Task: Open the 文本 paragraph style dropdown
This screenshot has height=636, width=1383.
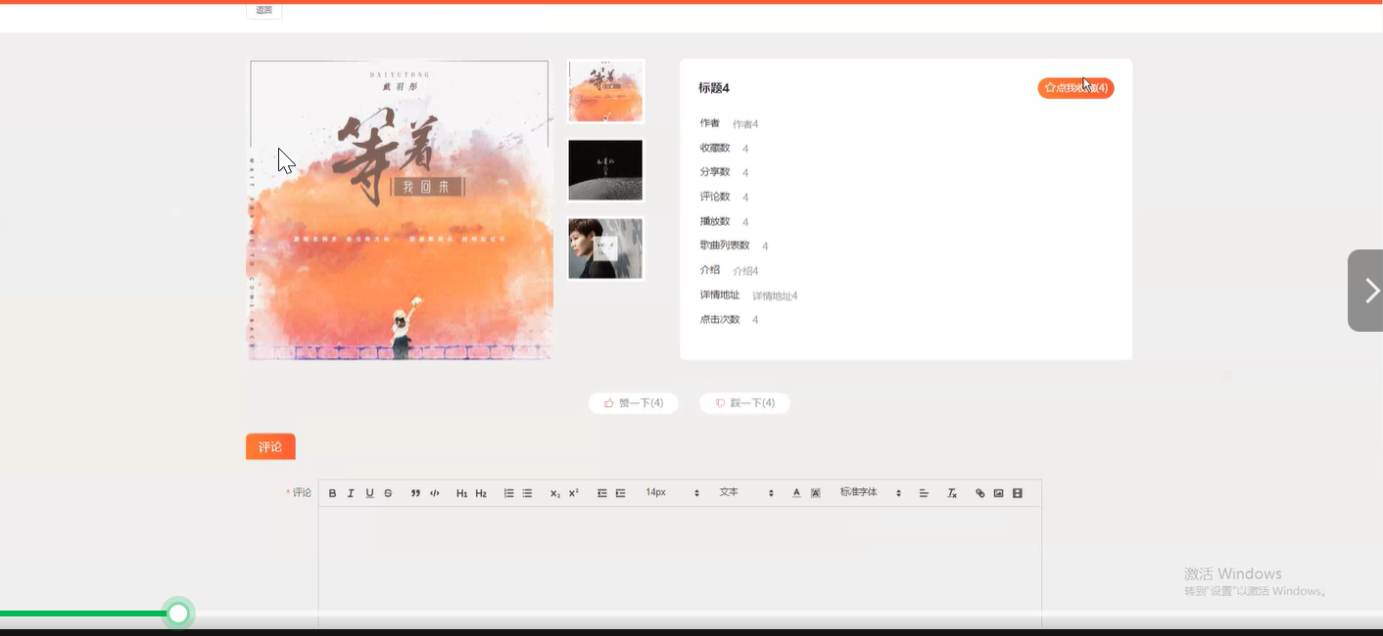Action: click(x=746, y=493)
